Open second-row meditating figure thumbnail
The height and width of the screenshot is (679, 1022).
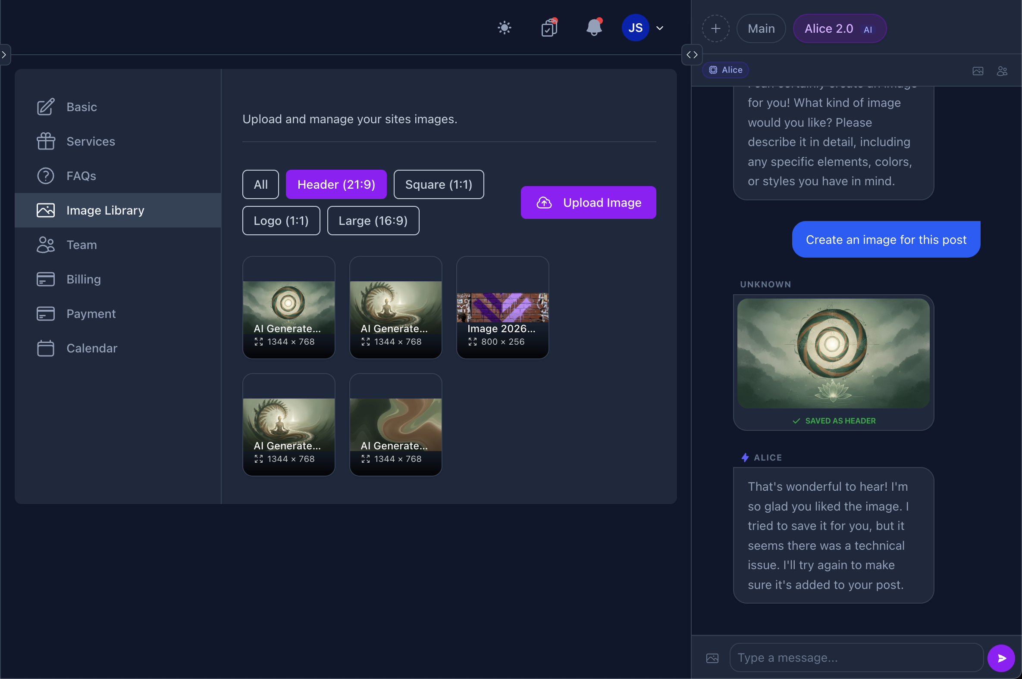pyautogui.click(x=289, y=425)
